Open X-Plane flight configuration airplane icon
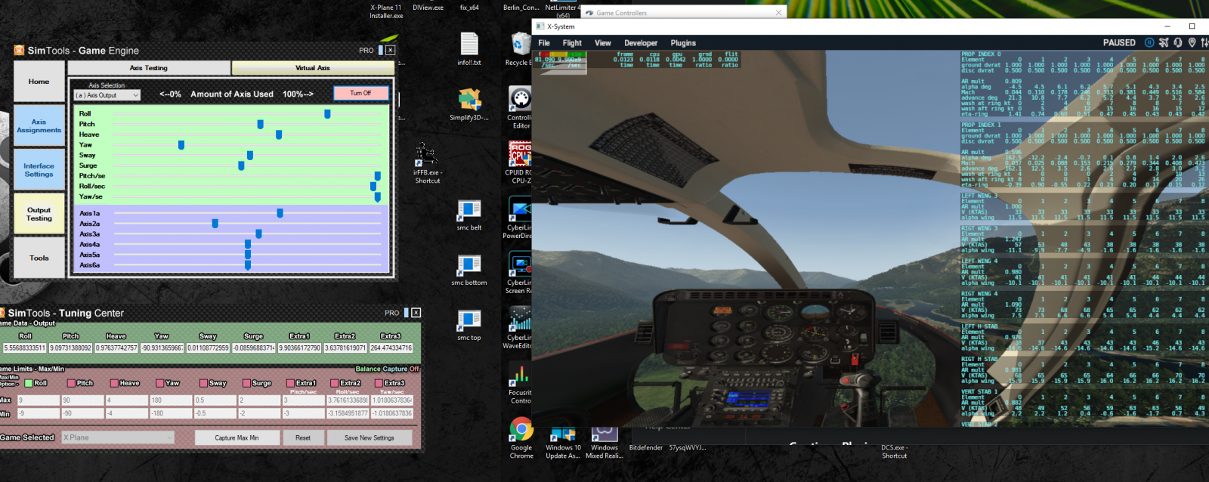The width and height of the screenshot is (1209, 482). click(x=1164, y=42)
